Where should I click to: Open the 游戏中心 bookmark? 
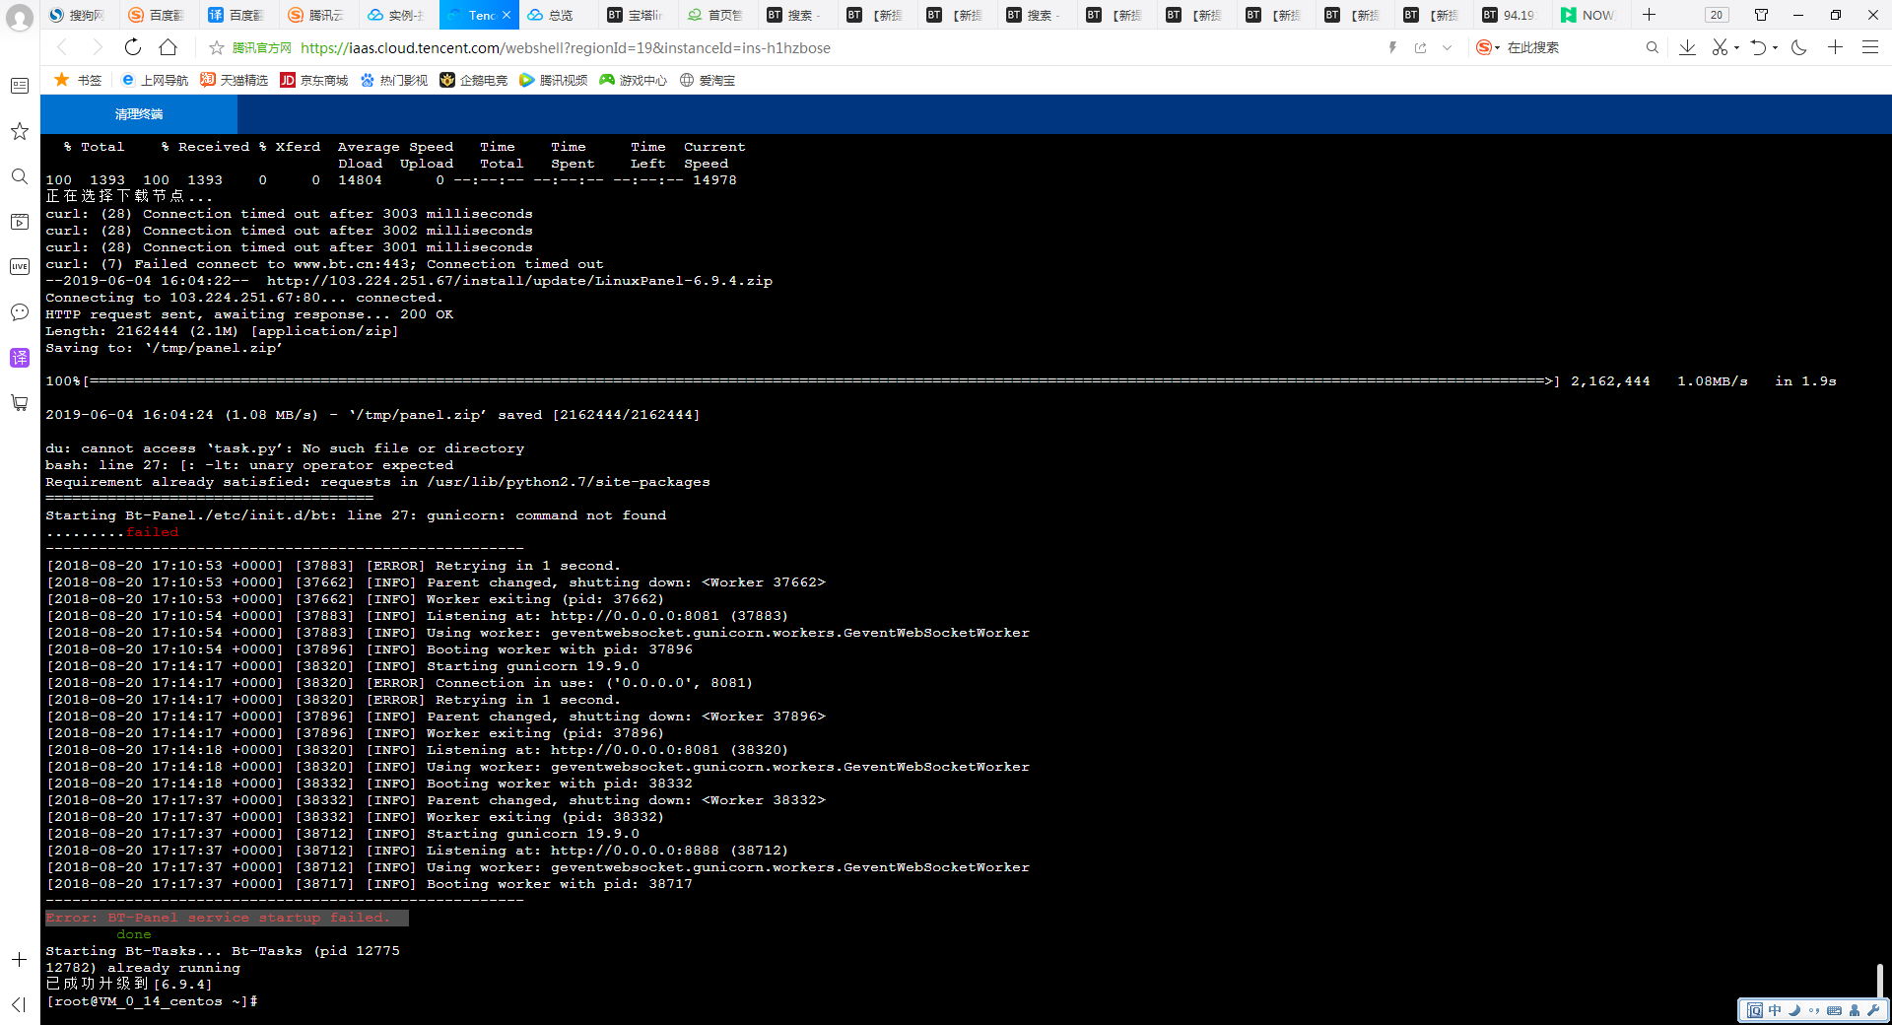tap(634, 80)
